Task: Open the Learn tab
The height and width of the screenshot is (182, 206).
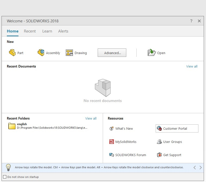Action: (x=47, y=31)
